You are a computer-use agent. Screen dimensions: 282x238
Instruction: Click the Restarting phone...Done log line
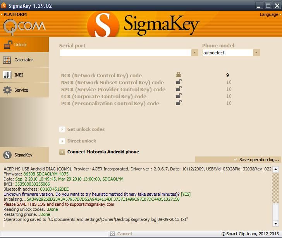[x=27, y=214]
